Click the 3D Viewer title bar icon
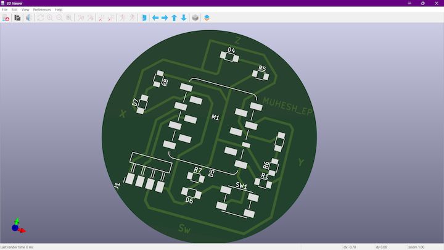The image size is (444, 250). click(3, 3)
